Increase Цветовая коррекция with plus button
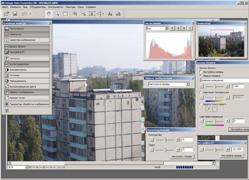Viewport: 249px width, 180px height. click(x=227, y=121)
